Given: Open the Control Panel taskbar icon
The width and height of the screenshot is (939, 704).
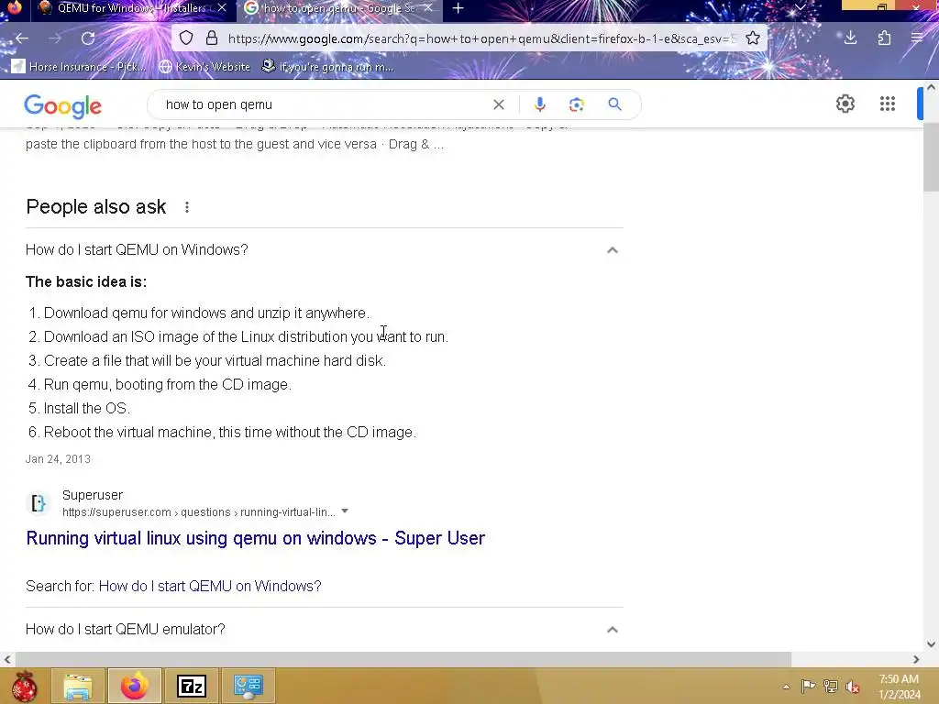Looking at the screenshot, I should click(248, 686).
